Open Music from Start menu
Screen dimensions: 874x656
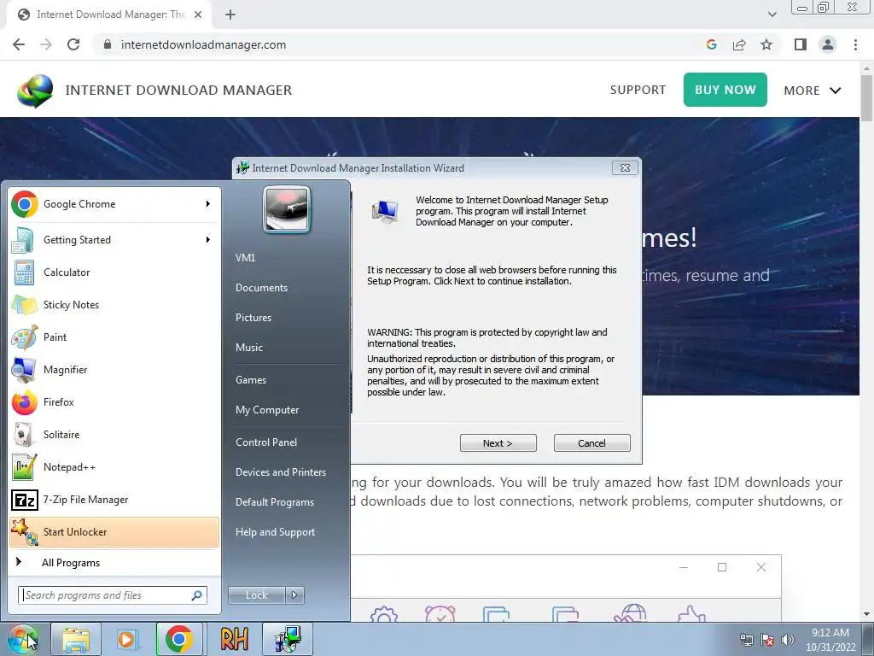click(x=249, y=348)
